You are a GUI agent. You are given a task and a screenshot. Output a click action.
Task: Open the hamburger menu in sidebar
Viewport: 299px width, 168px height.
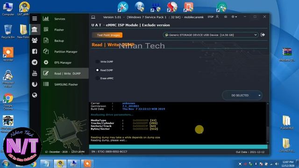click(35, 19)
